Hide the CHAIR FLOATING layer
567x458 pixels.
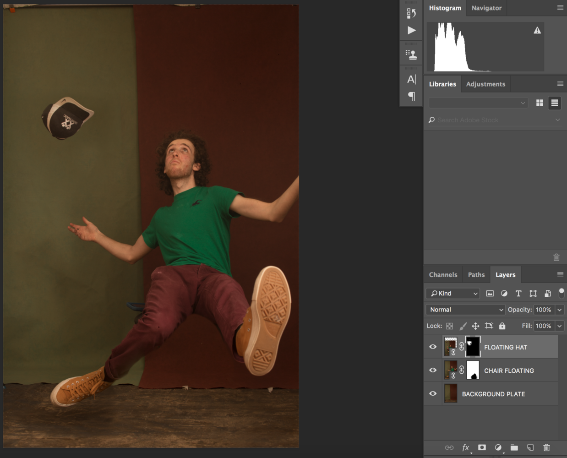pos(432,370)
